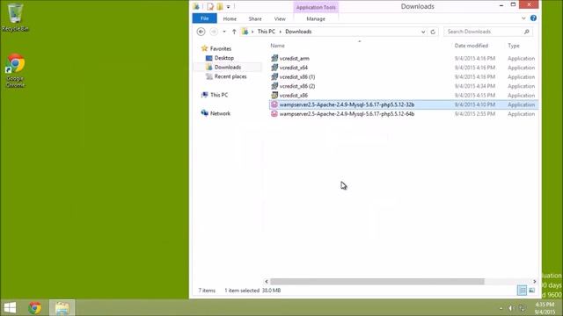Sort by Date modified column header
The image size is (563, 316).
[x=472, y=46]
